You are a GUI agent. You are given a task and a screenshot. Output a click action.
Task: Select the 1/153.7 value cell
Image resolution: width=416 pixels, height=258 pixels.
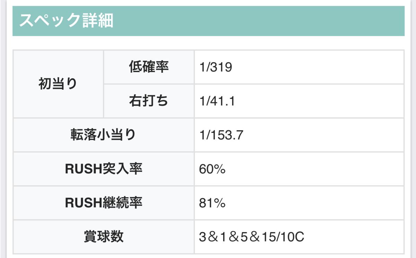[x=299, y=135]
